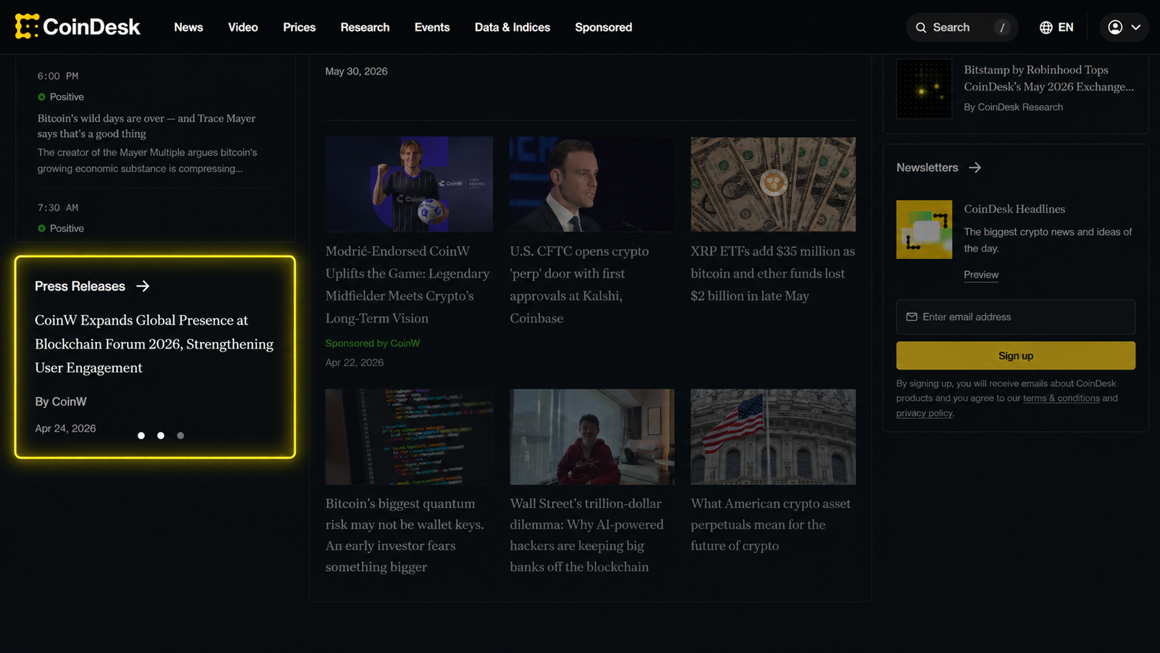Click the Enter email address field
This screenshot has width=1160, height=653.
1016,317
